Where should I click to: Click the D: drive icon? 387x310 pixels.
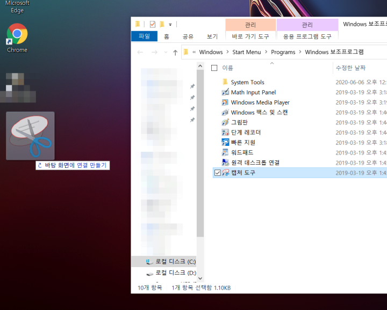149,274
